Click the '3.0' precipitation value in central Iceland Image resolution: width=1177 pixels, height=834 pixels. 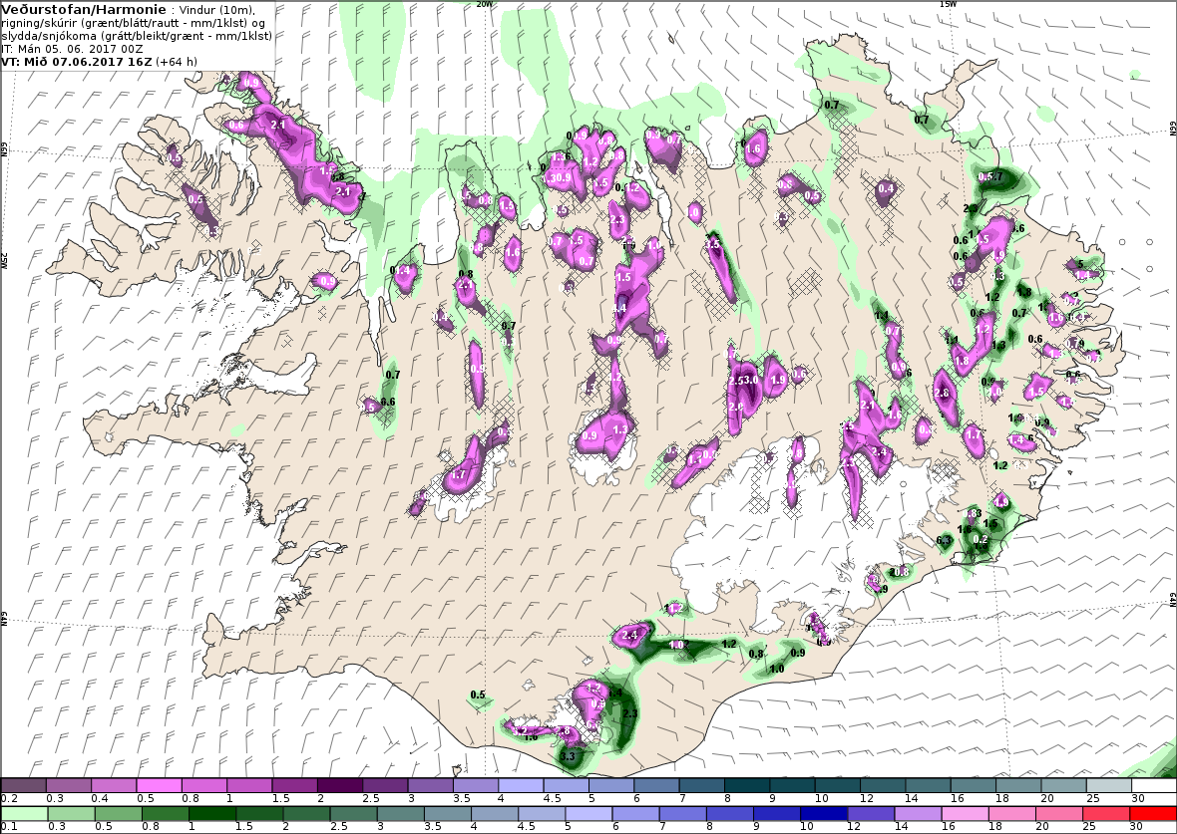point(751,381)
